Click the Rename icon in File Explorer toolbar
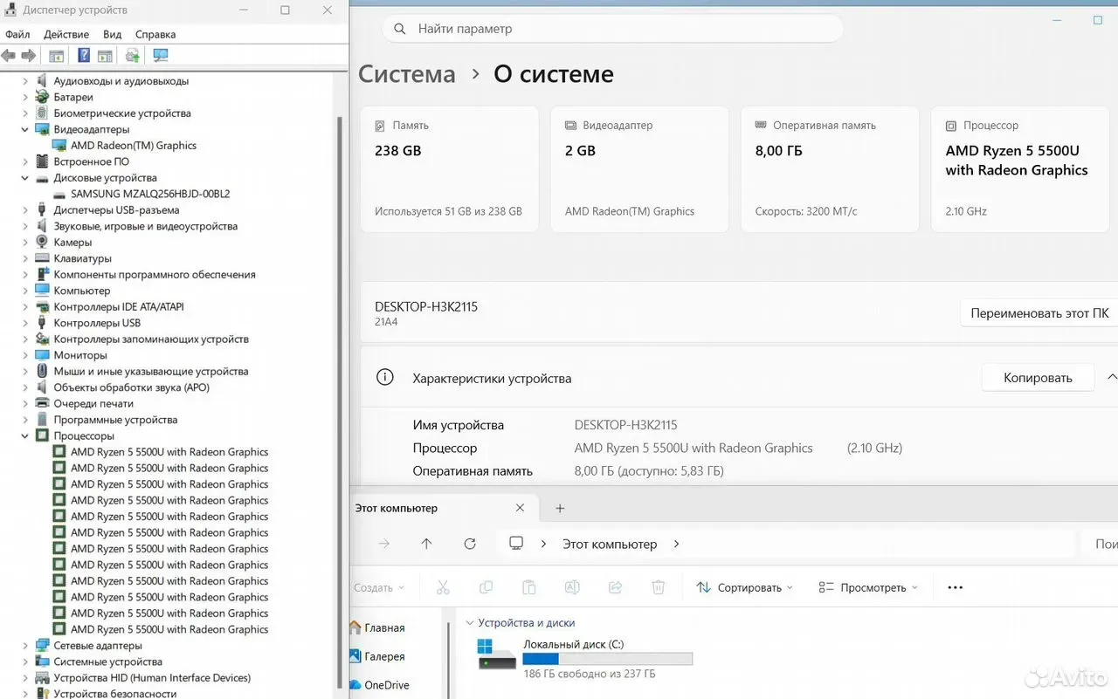 tap(572, 587)
